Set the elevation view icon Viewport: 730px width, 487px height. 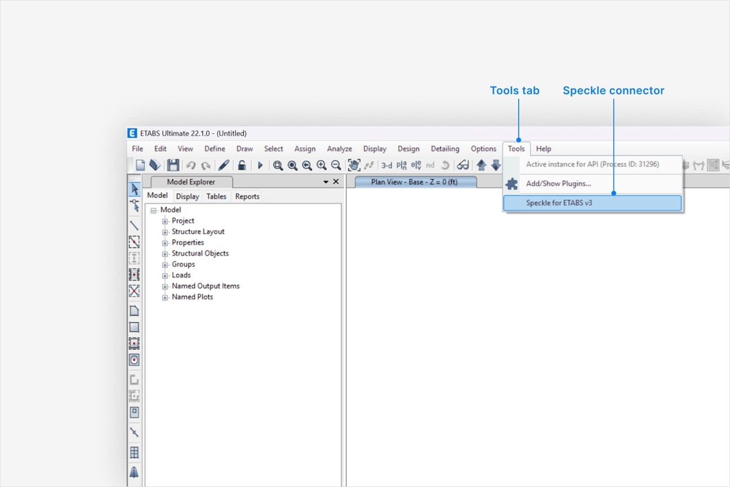click(416, 165)
